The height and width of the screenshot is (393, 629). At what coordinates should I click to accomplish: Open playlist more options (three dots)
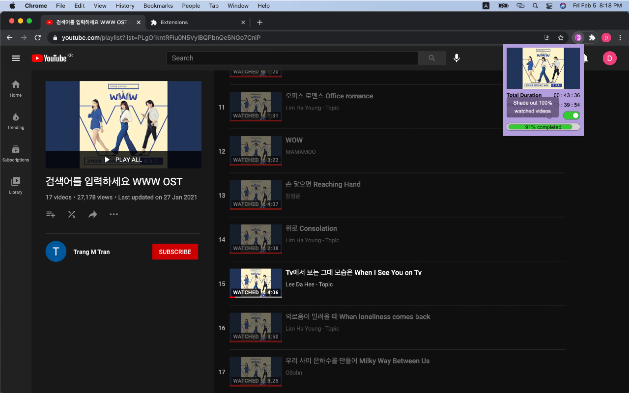tap(114, 214)
